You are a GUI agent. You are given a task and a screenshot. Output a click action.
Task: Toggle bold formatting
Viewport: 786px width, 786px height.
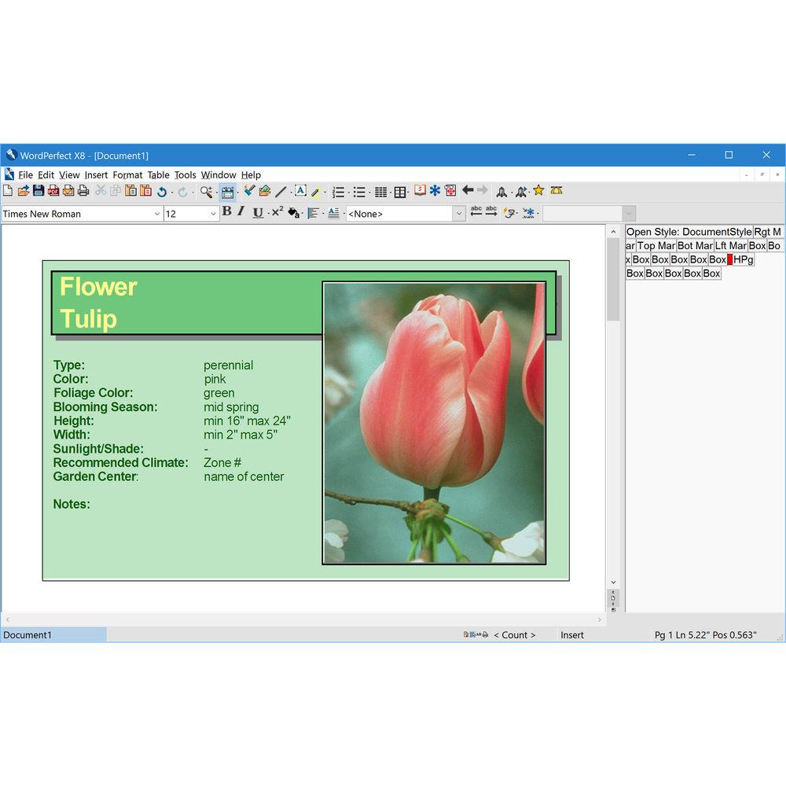(x=226, y=212)
